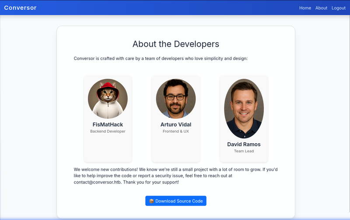Go to the About page link
Viewport: 350px width, 220px height.
pos(321,8)
